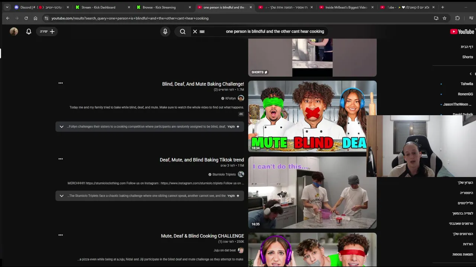This screenshot has height=267, width=476.
Task: Play the 'I can't do this' thumbnail video
Action: click(312, 192)
